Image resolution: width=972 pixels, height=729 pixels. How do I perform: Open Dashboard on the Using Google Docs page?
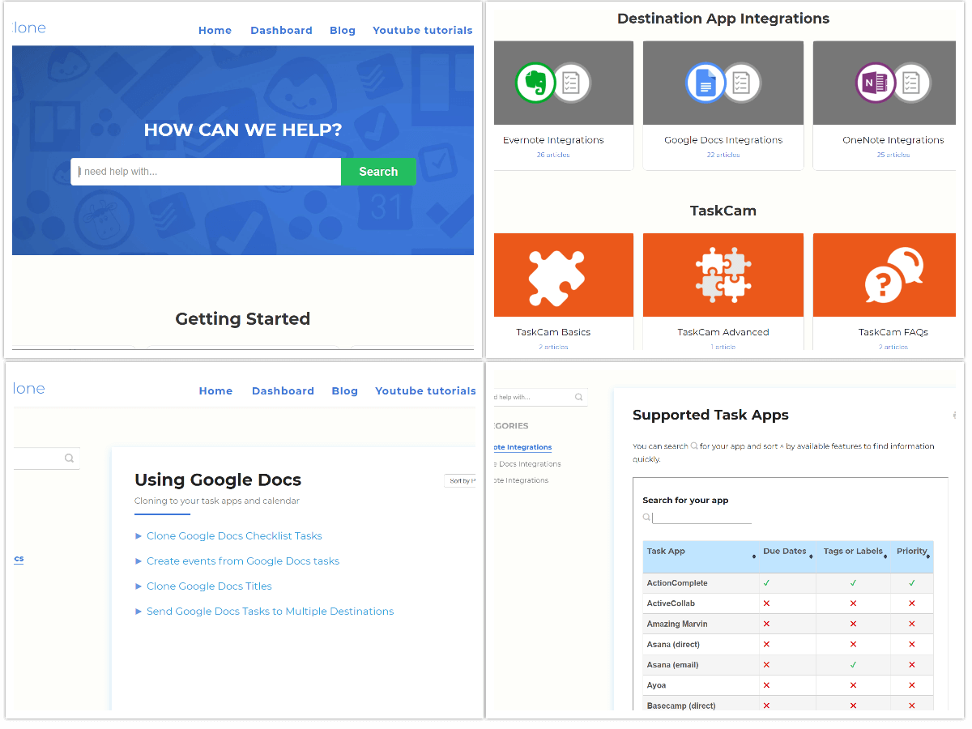tap(283, 391)
